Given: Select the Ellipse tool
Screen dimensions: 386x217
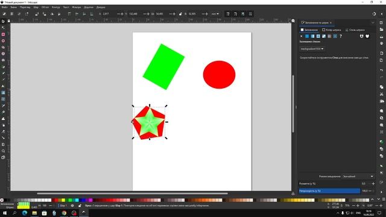Looking at the screenshot, I should [3, 41].
